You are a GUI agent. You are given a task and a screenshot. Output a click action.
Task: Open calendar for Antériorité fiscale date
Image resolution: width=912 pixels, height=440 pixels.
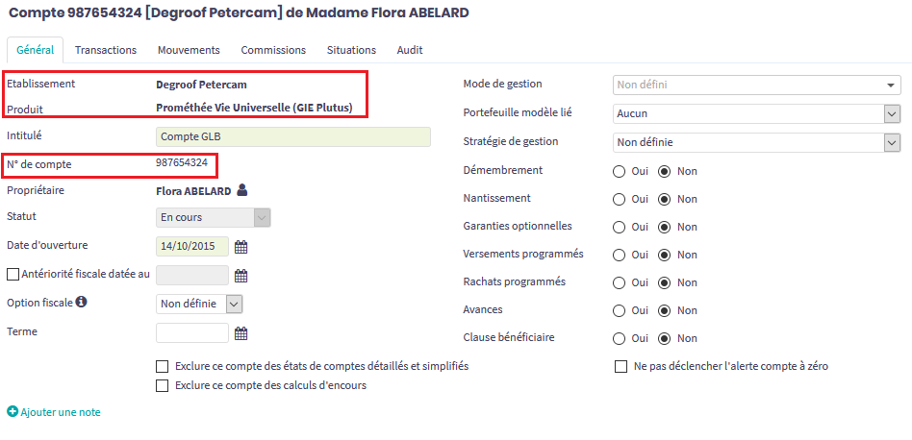coord(241,276)
